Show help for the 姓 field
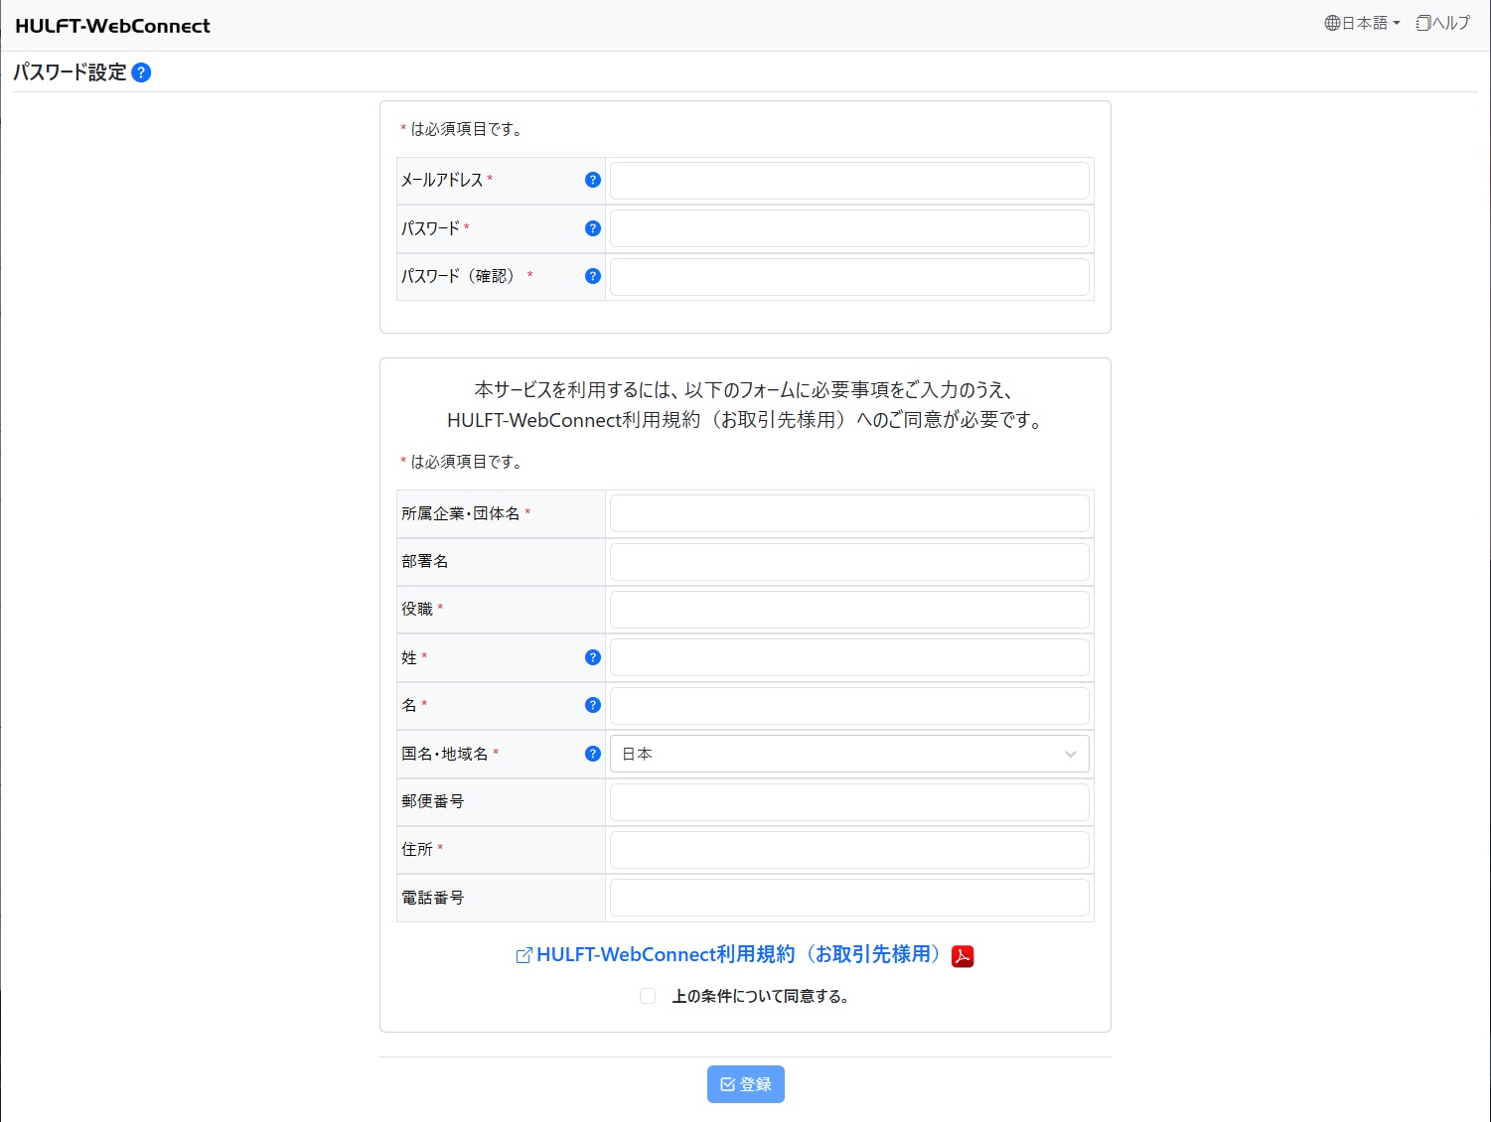This screenshot has height=1122, width=1491. pyautogui.click(x=592, y=656)
